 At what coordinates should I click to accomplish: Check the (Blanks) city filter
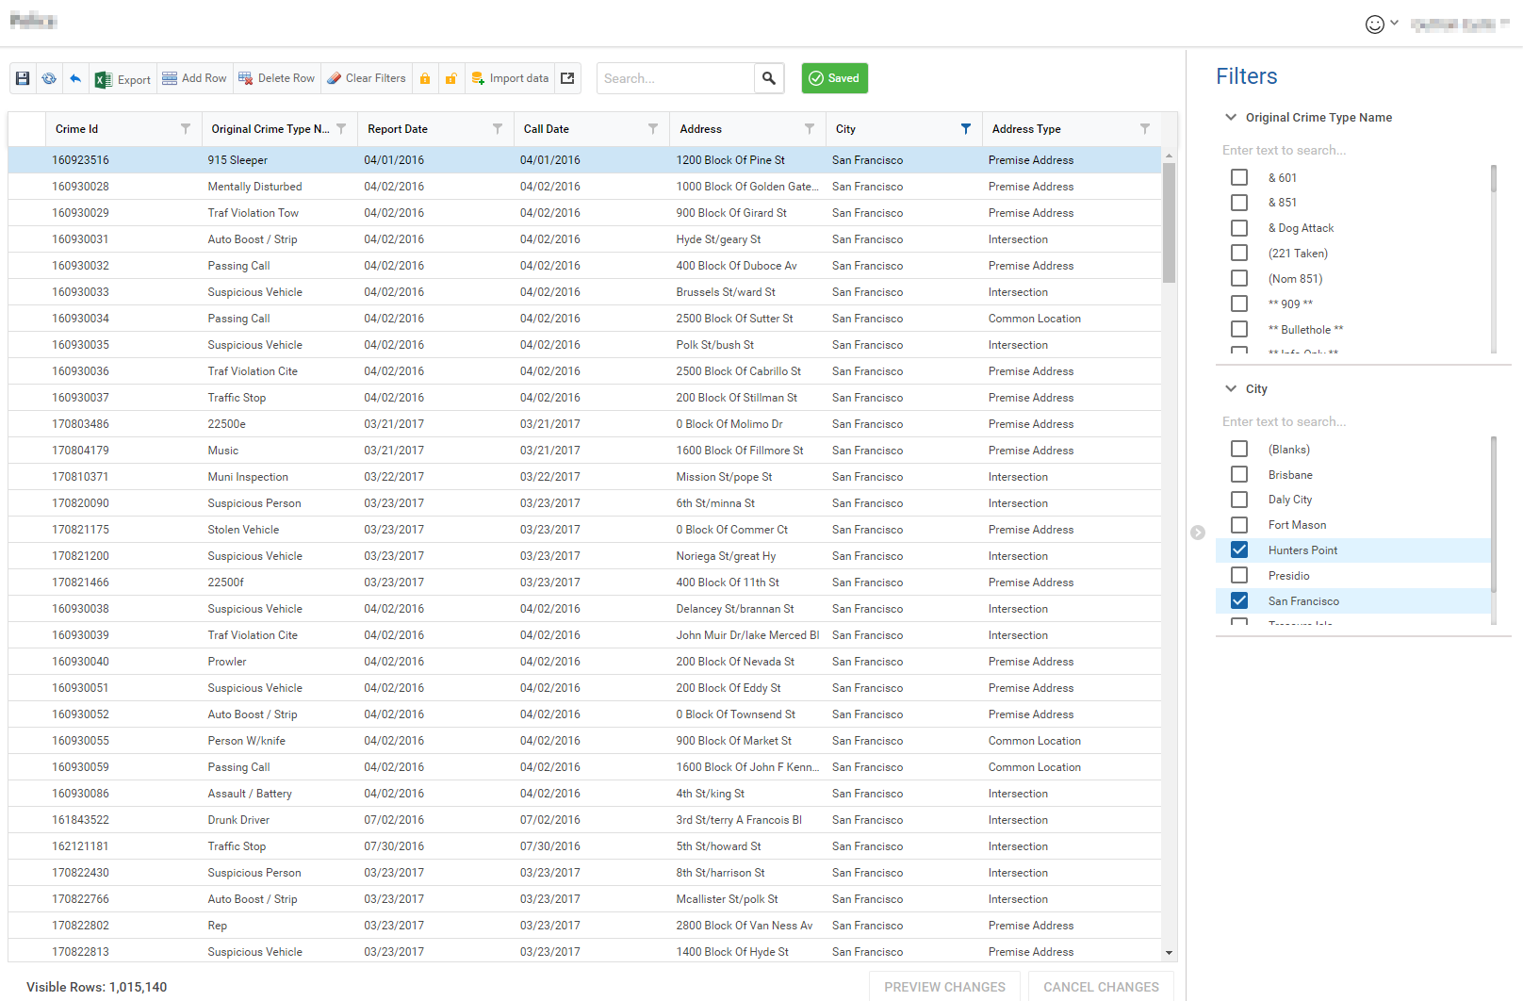tap(1239, 449)
